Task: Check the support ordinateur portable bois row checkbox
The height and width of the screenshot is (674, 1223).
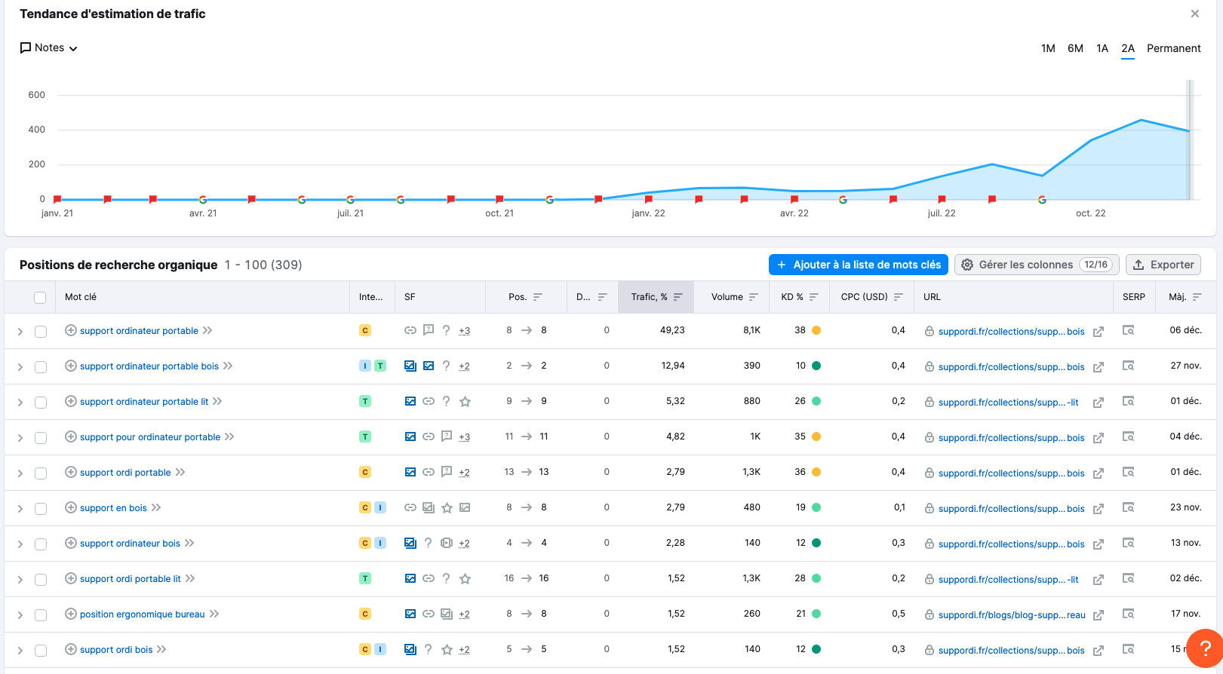Action: click(x=41, y=367)
